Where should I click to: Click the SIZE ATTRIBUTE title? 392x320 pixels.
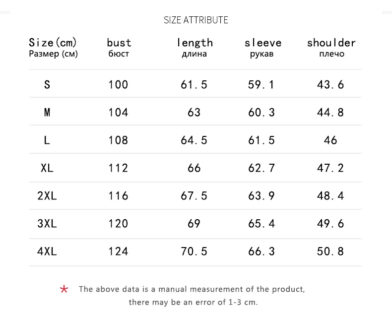coord(196,20)
